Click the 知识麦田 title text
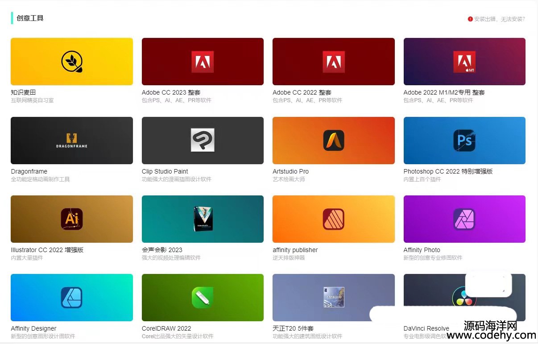Viewport: 538px width, 344px height. click(x=23, y=92)
